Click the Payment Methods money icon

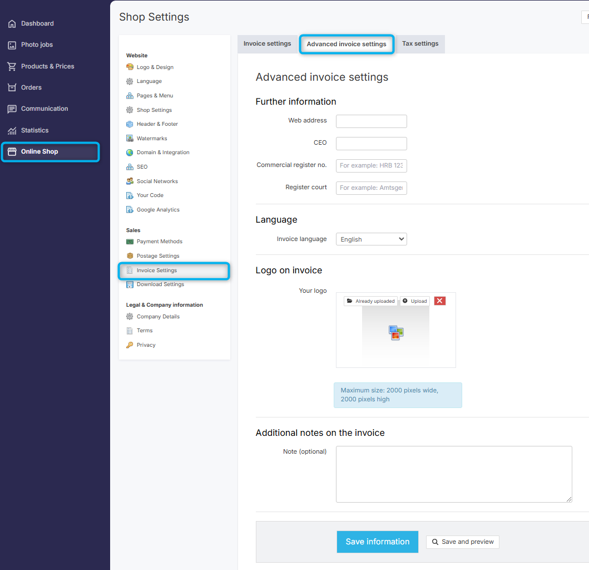130,242
